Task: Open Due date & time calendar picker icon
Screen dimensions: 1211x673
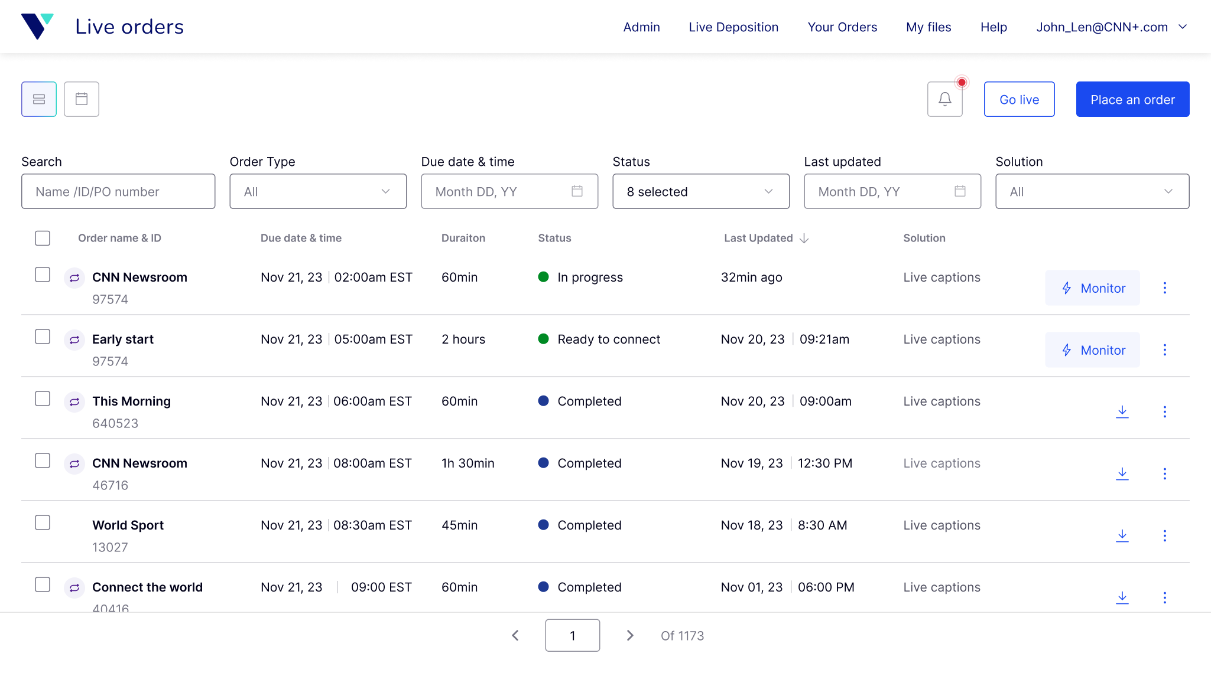Action: point(577,191)
